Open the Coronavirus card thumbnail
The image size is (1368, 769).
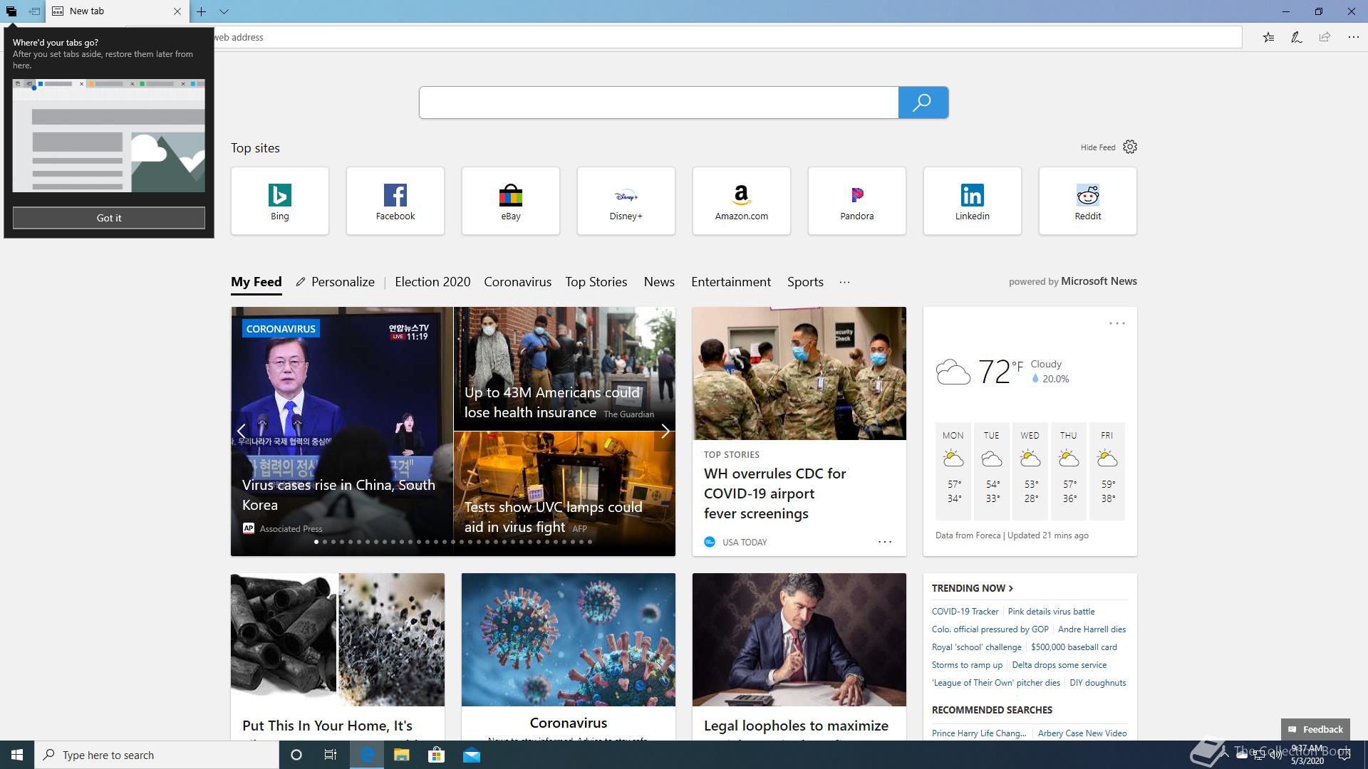(569, 639)
